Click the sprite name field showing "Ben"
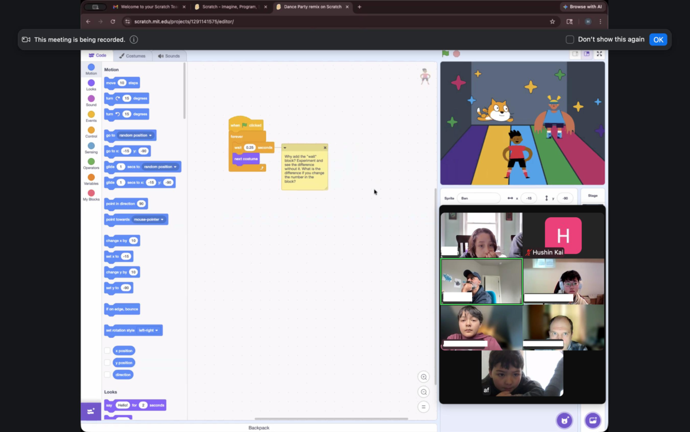This screenshot has width=690, height=432. (481, 197)
